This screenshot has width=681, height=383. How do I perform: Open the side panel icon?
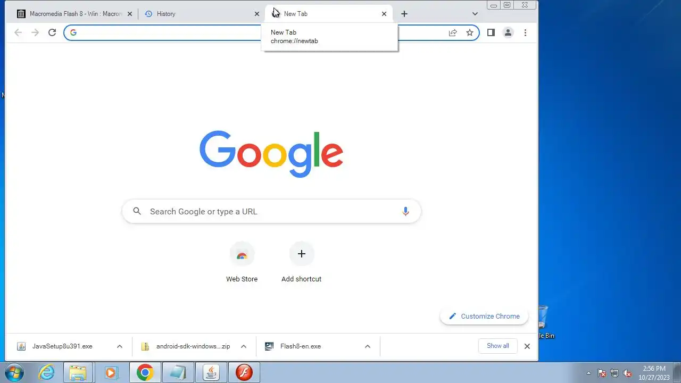(x=491, y=32)
